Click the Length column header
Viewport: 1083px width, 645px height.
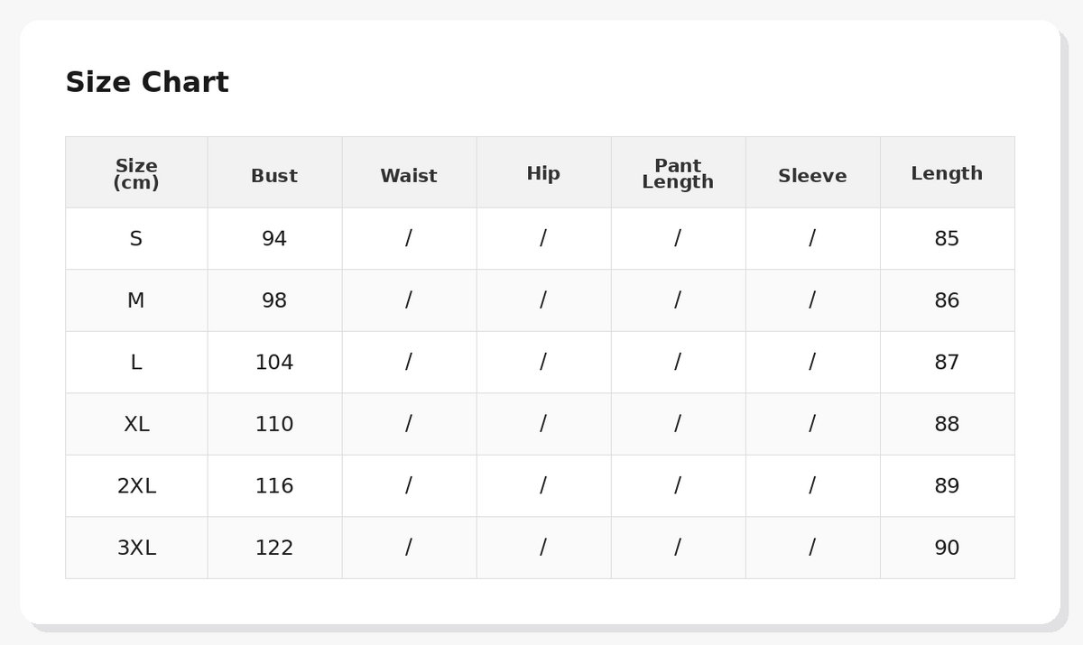[x=947, y=174]
